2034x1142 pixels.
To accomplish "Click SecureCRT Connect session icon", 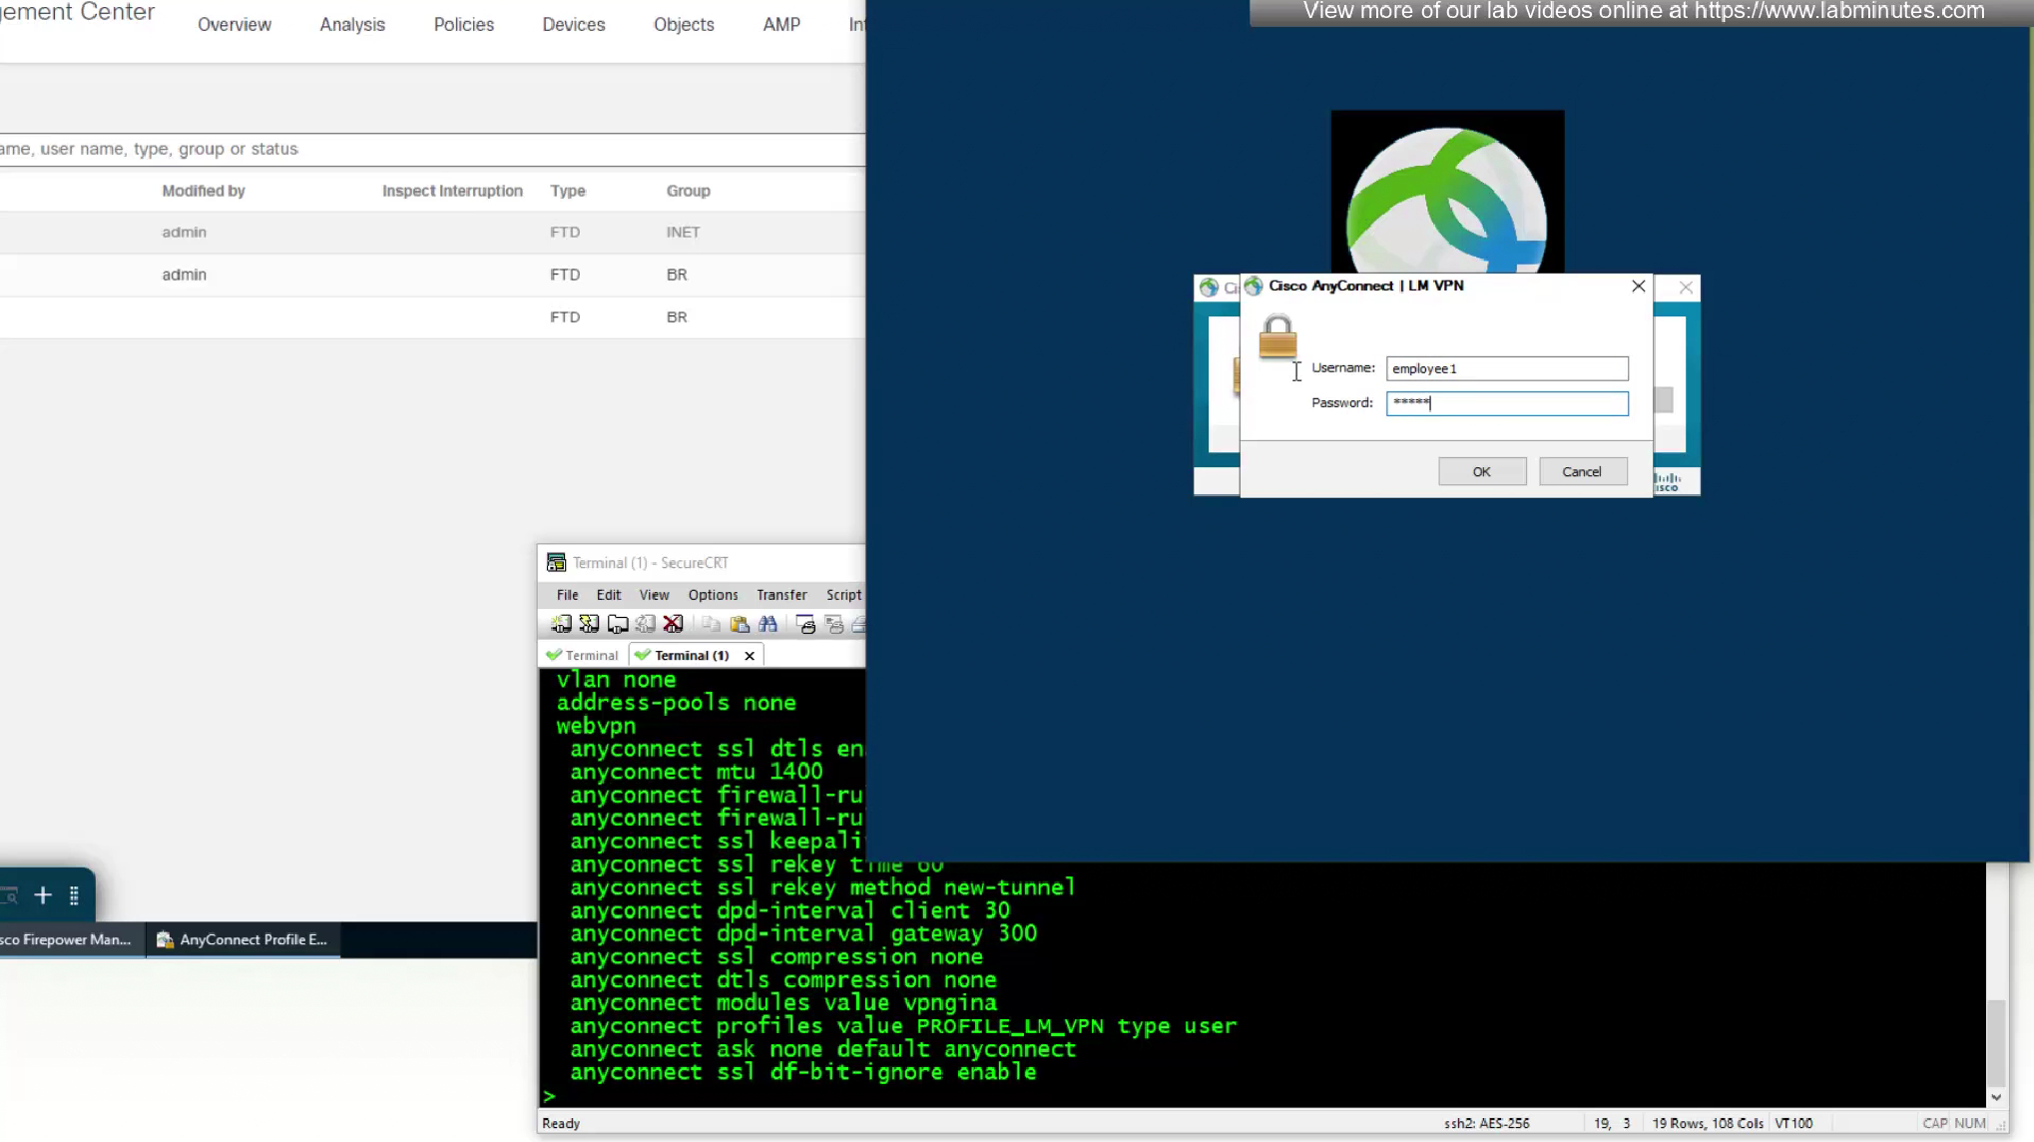I will click(x=561, y=625).
